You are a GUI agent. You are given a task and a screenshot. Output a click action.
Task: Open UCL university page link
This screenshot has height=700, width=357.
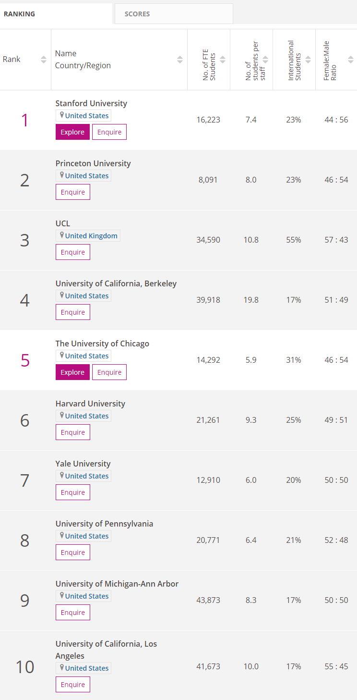[x=63, y=223]
